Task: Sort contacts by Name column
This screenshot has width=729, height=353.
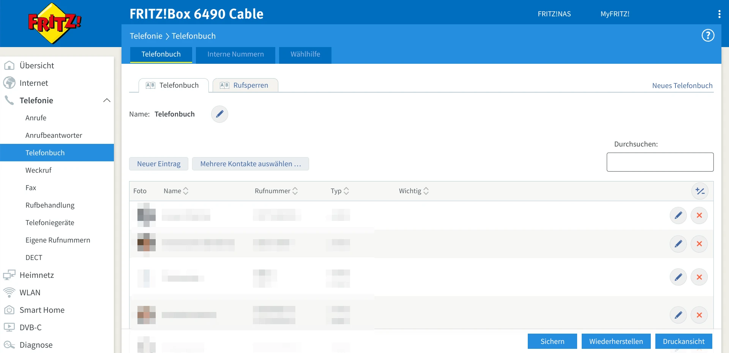Action: (x=176, y=191)
